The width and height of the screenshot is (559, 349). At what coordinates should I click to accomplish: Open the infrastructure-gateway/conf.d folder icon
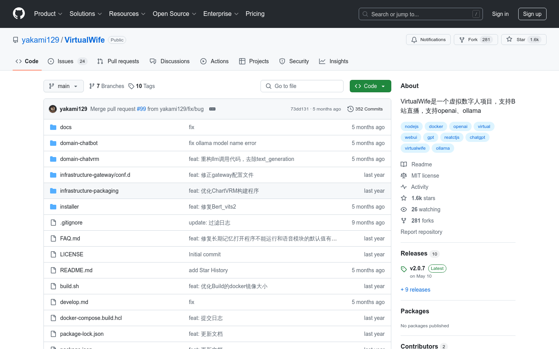pos(53,175)
